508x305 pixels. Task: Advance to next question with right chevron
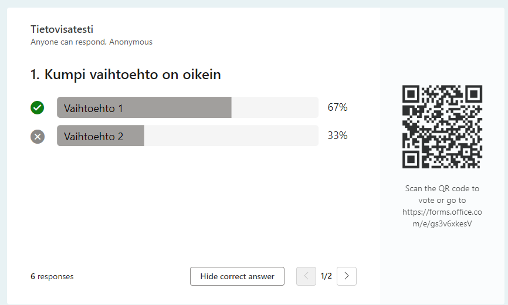[347, 276]
